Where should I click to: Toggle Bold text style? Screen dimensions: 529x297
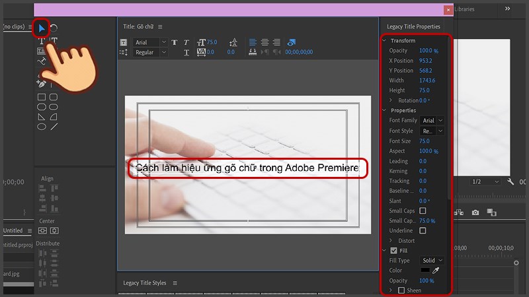tap(175, 42)
